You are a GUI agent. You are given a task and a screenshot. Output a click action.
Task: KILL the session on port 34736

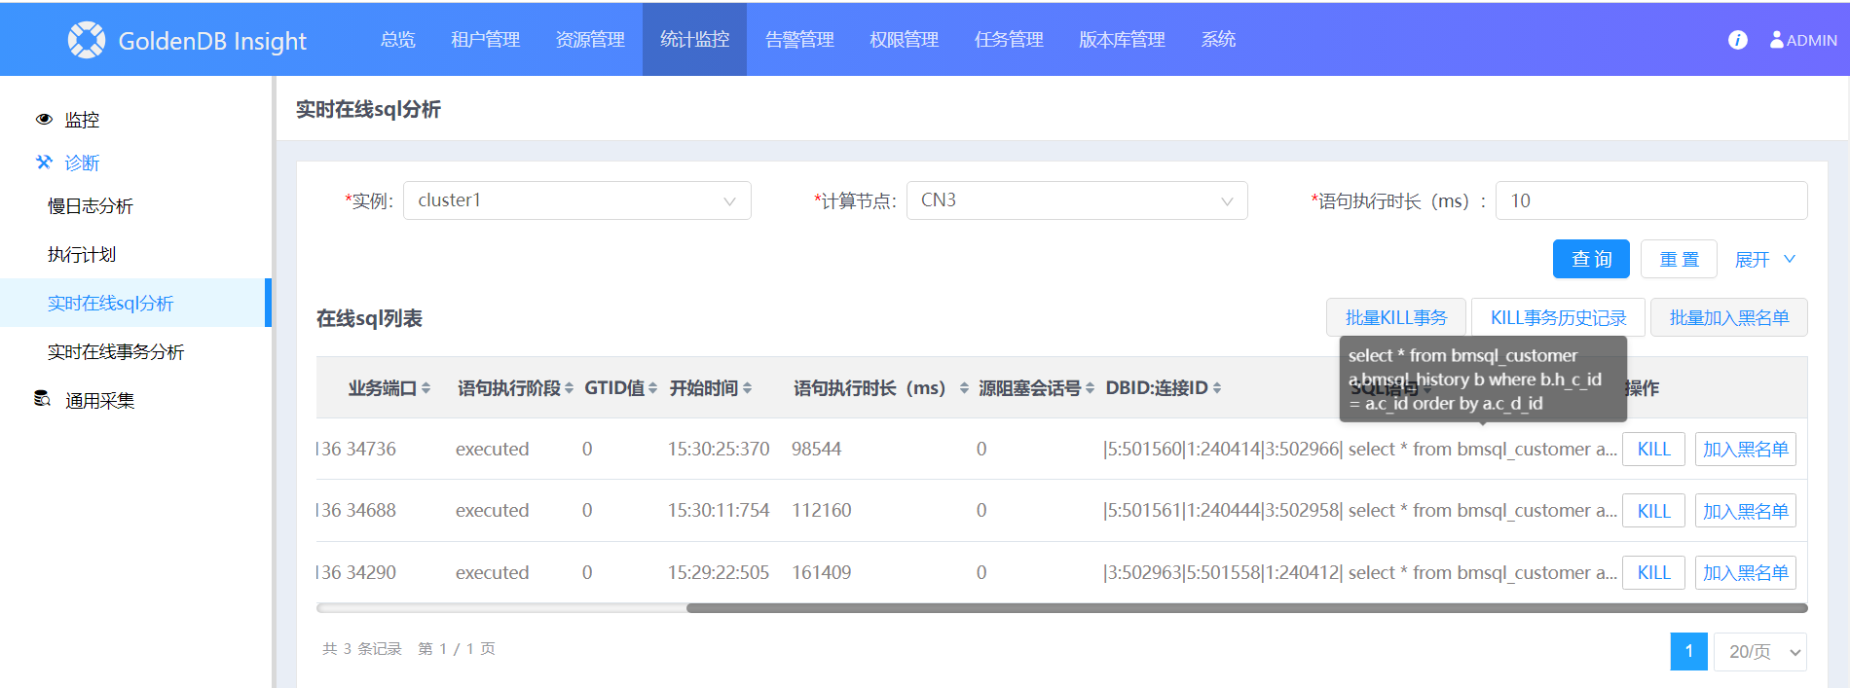coord(1653,449)
